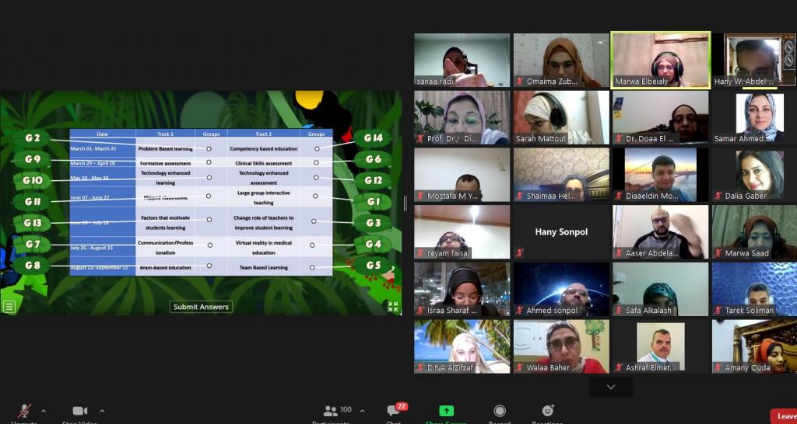The height and width of the screenshot is (424, 797).
Task: Select the Team Based Learning radio button
Action: click(x=312, y=267)
